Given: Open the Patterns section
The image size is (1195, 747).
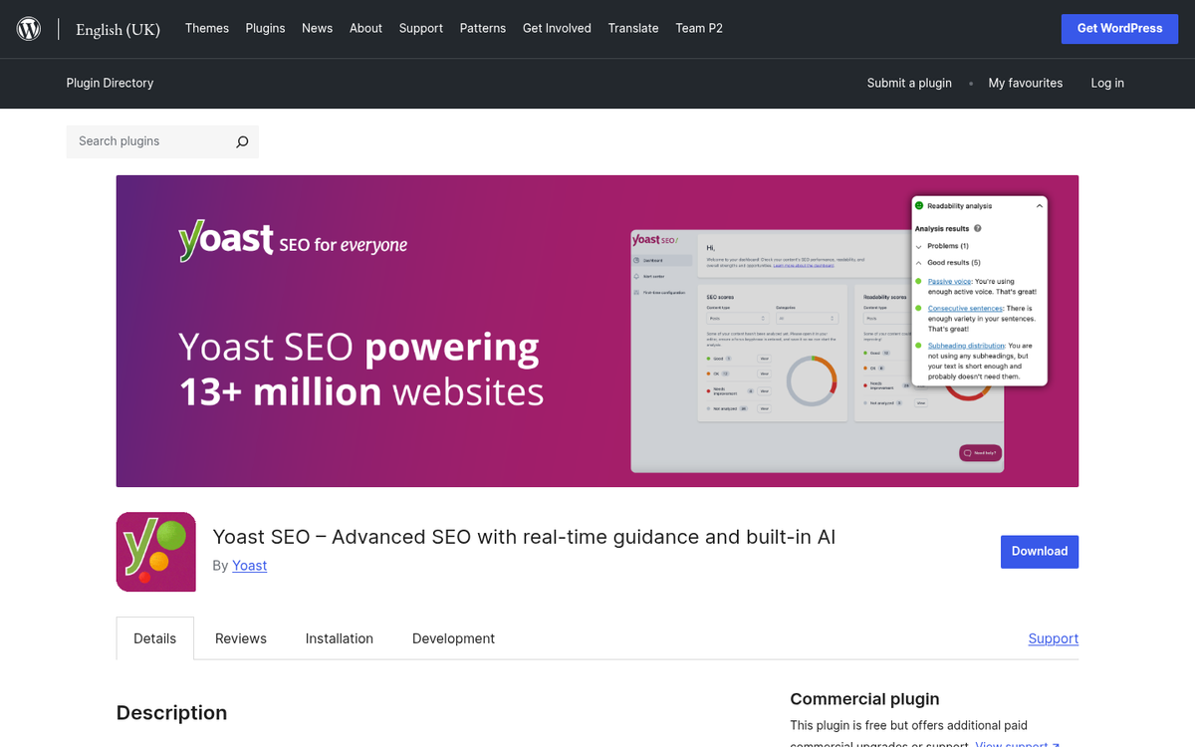Looking at the screenshot, I should 483,28.
